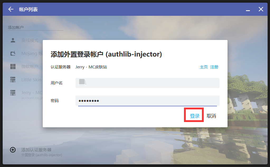The image size is (270, 167).
Task: Focus the 密码 password field
Action: coord(147,101)
